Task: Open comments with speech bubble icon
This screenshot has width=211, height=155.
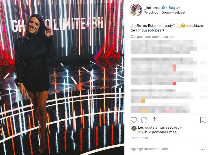Action: point(144,120)
